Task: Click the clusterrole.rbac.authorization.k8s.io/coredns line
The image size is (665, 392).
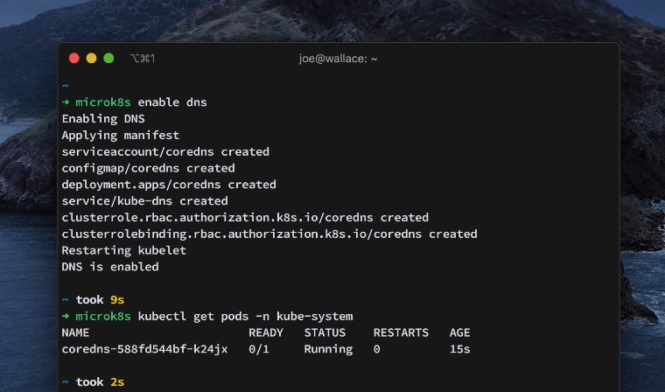Action: 245,218
